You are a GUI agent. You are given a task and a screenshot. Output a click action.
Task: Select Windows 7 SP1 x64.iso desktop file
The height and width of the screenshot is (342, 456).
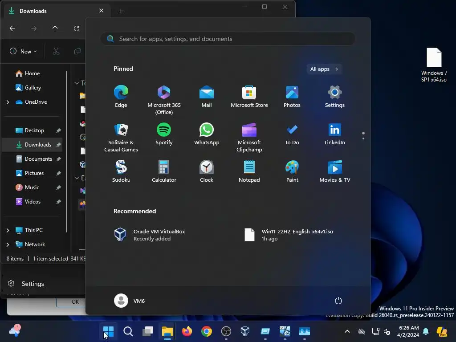coord(434,65)
